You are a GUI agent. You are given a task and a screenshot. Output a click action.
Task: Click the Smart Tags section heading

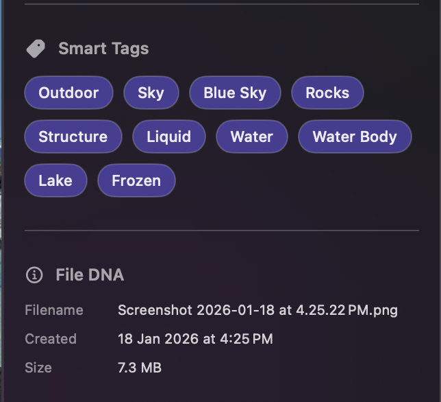click(103, 49)
